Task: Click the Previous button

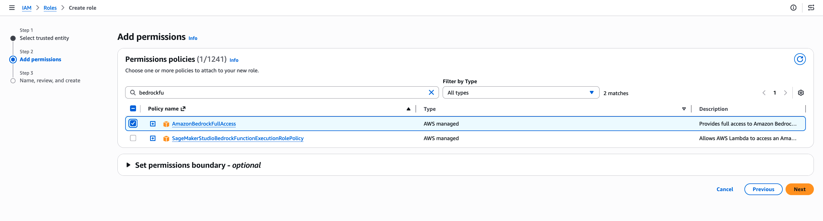Action: [x=763, y=189]
